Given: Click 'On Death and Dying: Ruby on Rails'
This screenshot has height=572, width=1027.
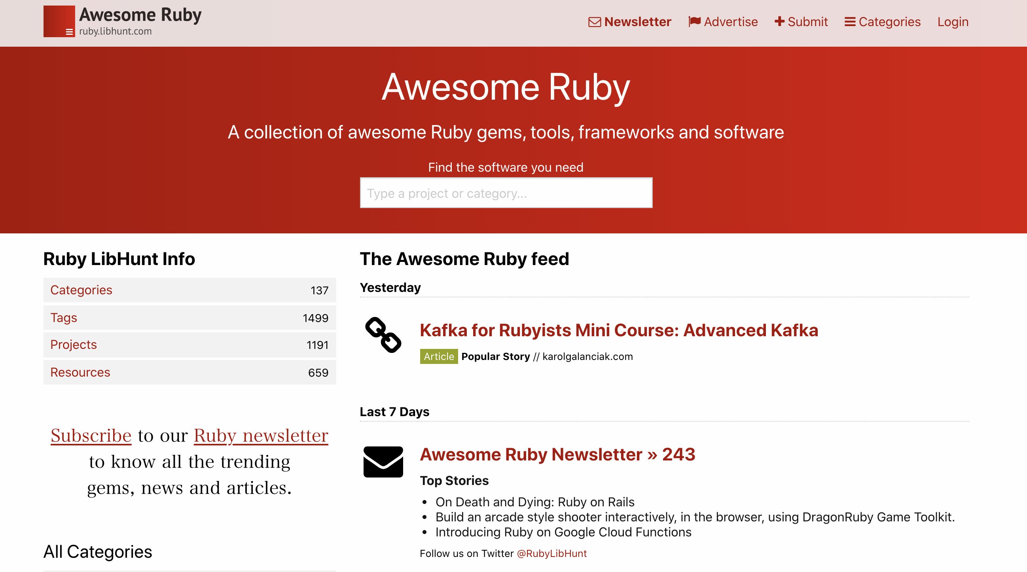Looking at the screenshot, I should click(x=534, y=502).
